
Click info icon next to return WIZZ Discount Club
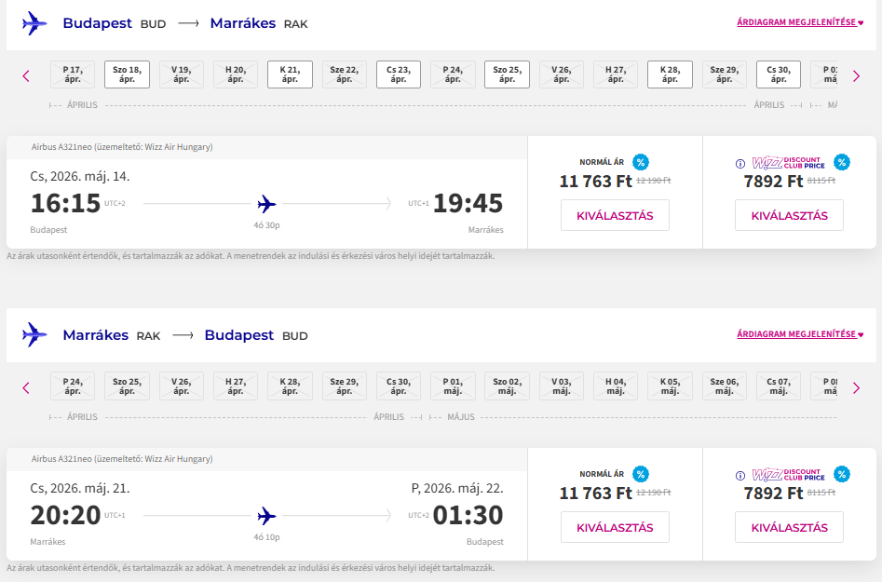tap(740, 474)
